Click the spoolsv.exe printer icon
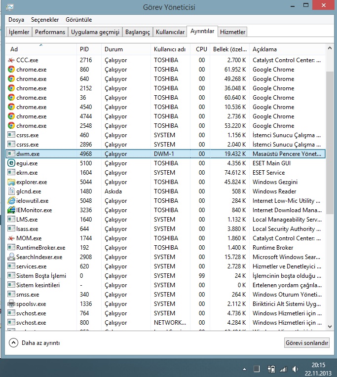 tap(11, 304)
